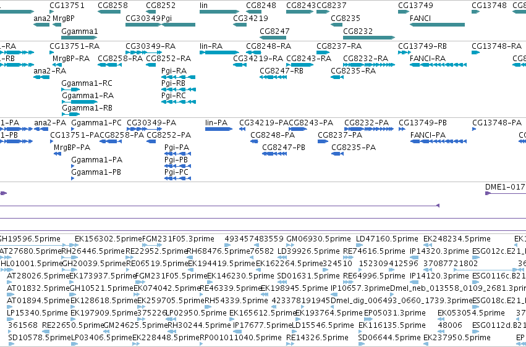Click the EK248234.5prime EST label

[x=457, y=239]
